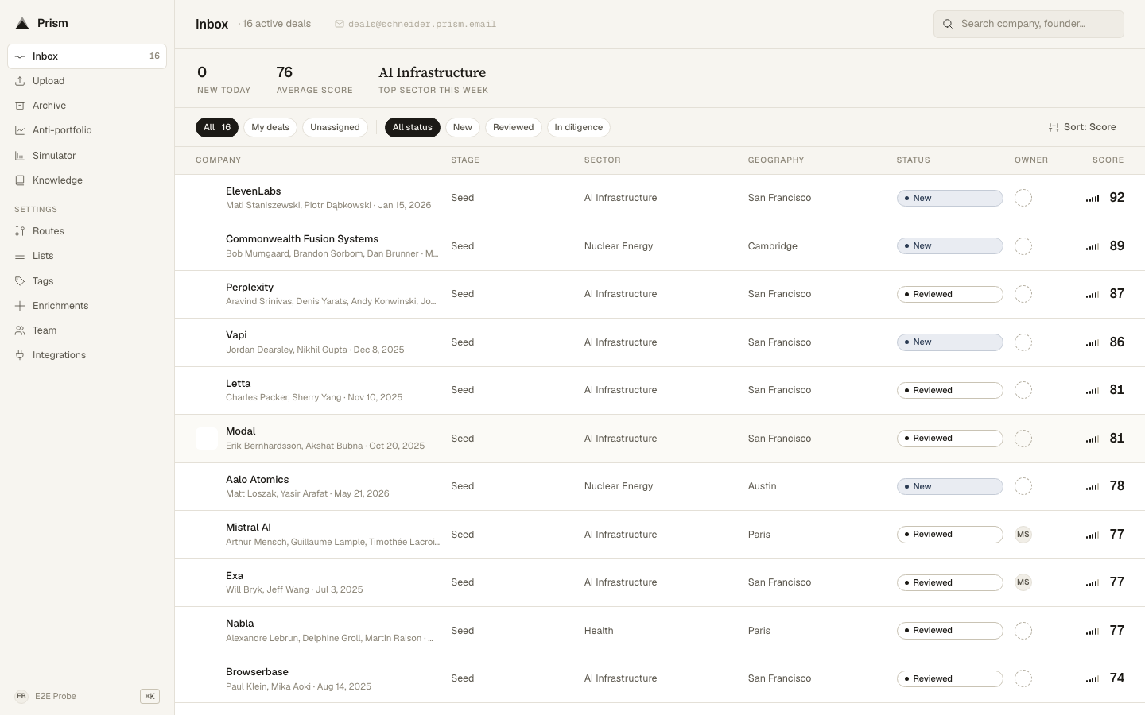Open the Upload page icon
1145x715 pixels.
click(x=20, y=81)
